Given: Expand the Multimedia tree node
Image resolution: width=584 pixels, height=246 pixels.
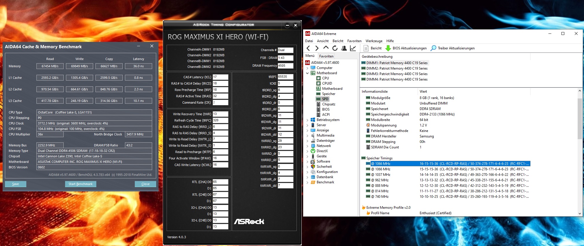Looking at the screenshot, I should (x=307, y=135).
